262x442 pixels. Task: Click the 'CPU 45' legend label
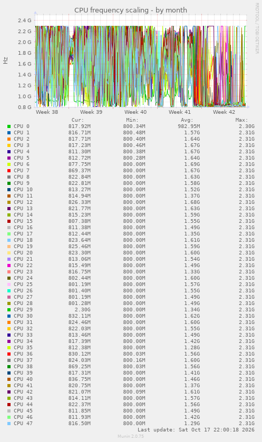(x=23, y=411)
